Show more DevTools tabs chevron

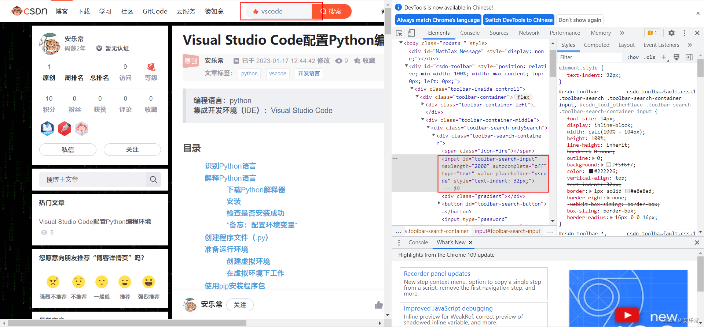[x=622, y=33]
